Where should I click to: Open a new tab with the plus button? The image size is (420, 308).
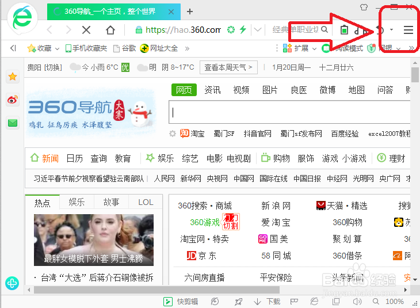190,12
